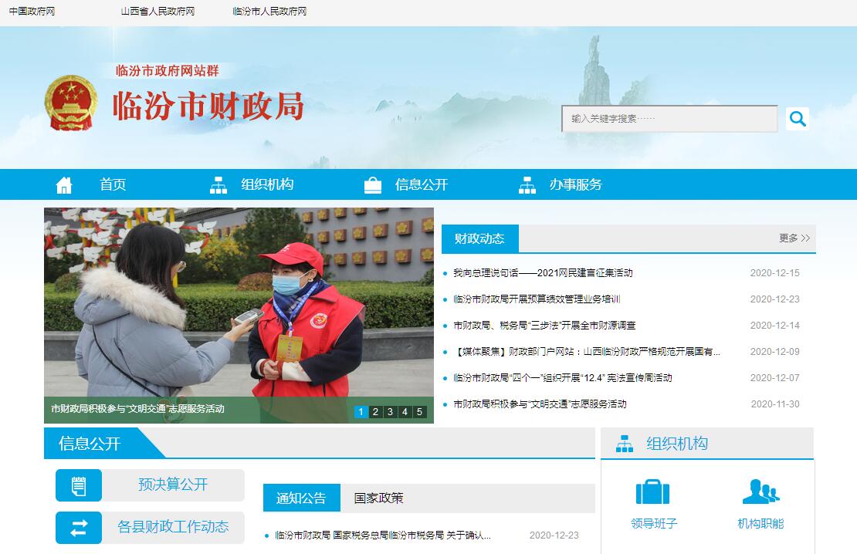Switch carousel to slide 3
The width and height of the screenshot is (857, 554).
[x=390, y=412]
